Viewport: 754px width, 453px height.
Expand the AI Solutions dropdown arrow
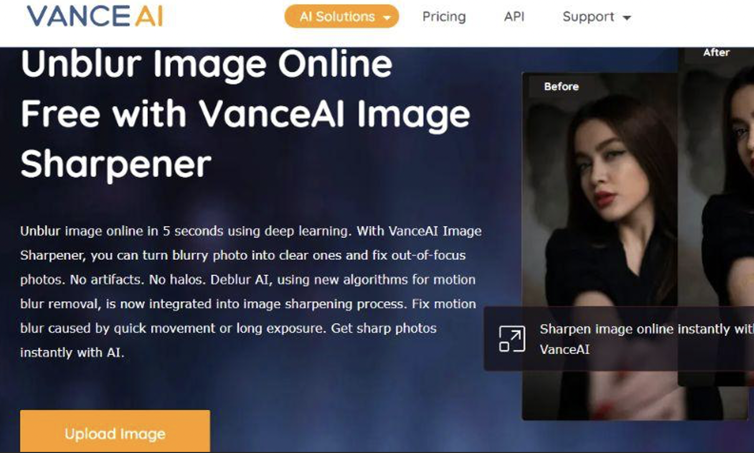[387, 18]
